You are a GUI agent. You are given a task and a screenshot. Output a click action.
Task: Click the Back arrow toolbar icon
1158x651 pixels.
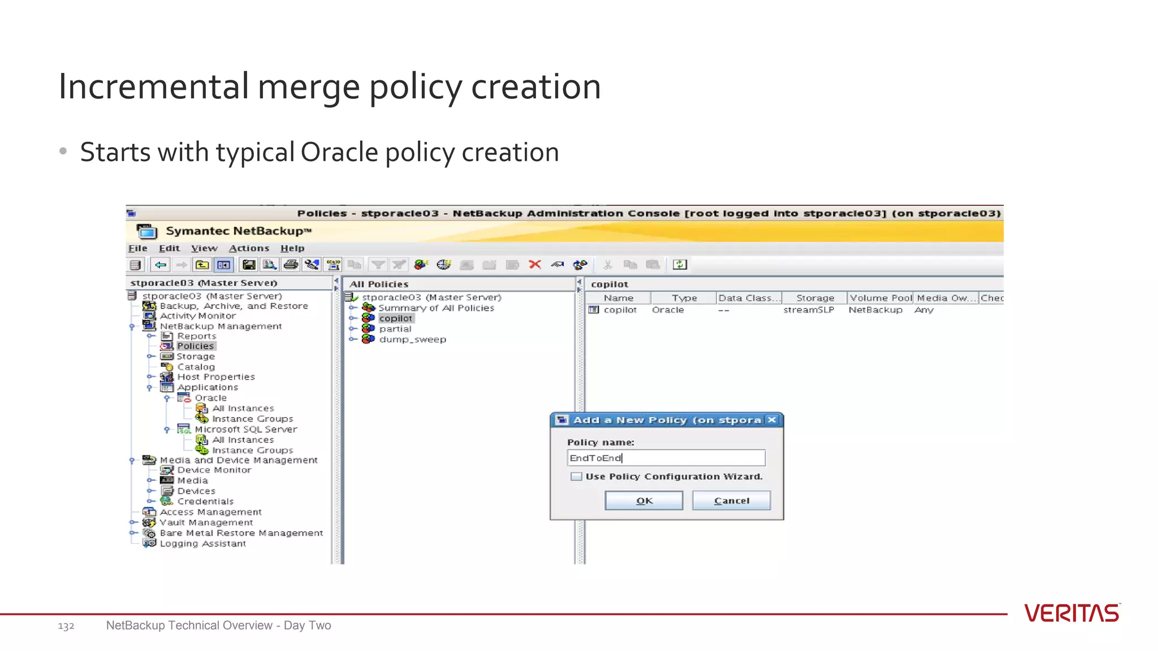161,264
